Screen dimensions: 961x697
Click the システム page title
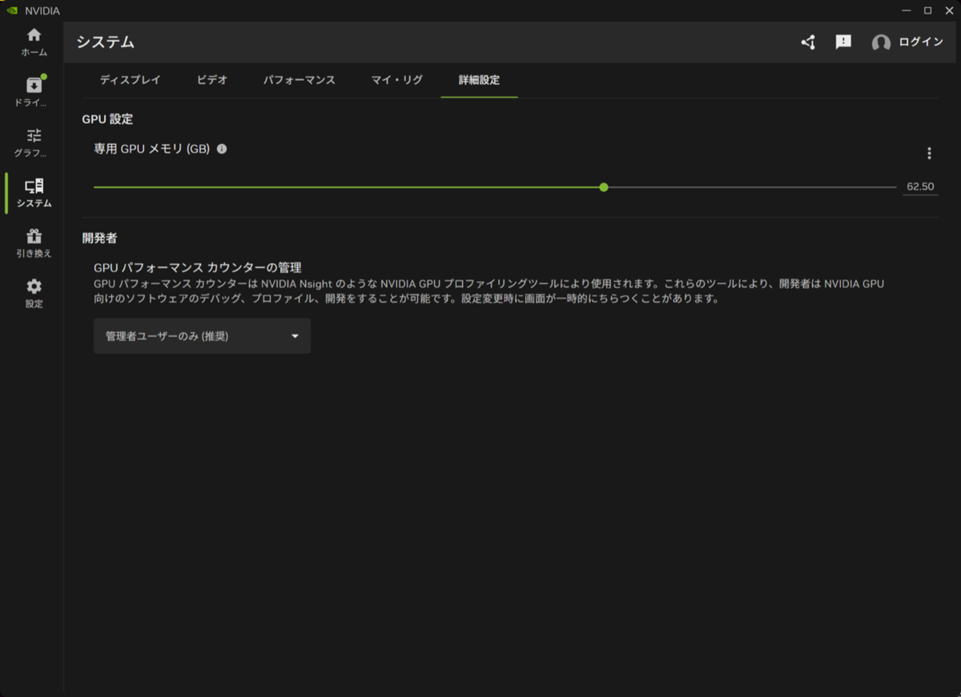pos(106,42)
